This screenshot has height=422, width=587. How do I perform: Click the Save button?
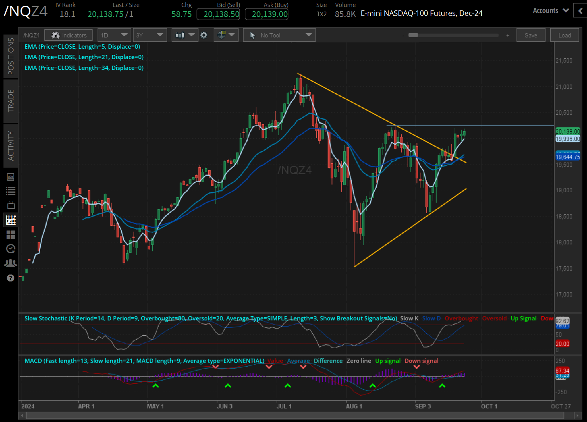click(531, 35)
